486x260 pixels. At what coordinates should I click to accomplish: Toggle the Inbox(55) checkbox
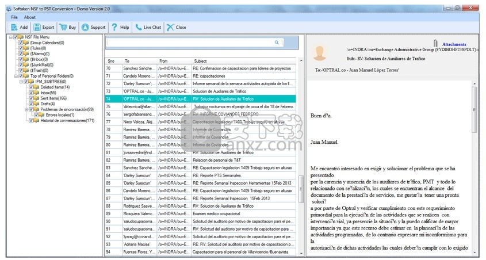point(31,93)
